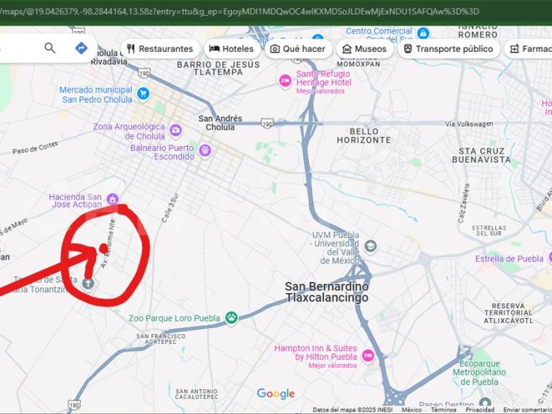
Task: Click the Zona Arqueológica de Cholula camera pin
Action: (175, 131)
